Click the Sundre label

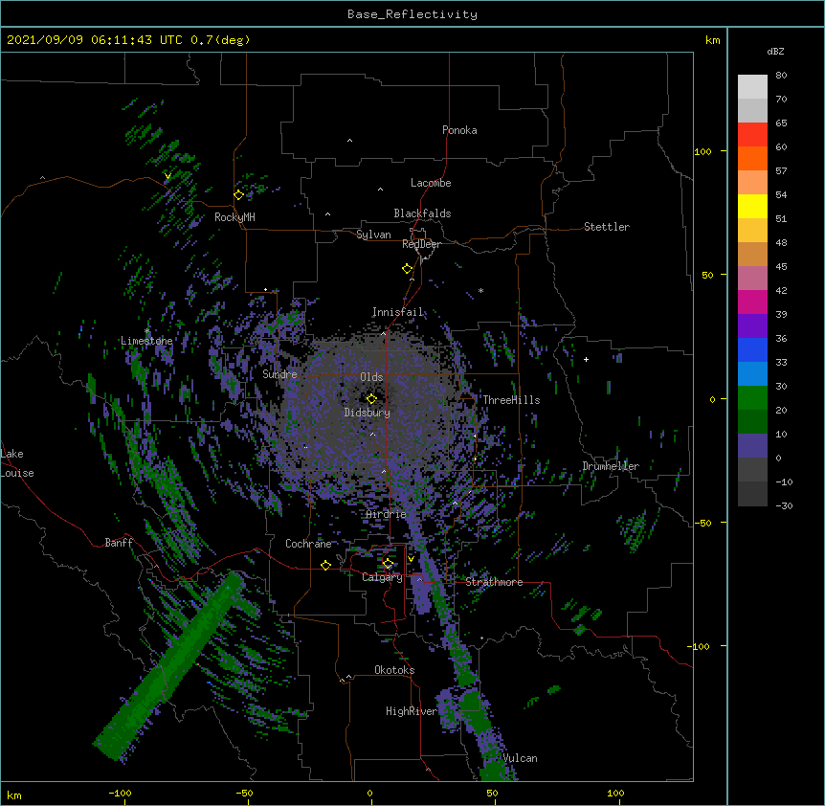(279, 374)
